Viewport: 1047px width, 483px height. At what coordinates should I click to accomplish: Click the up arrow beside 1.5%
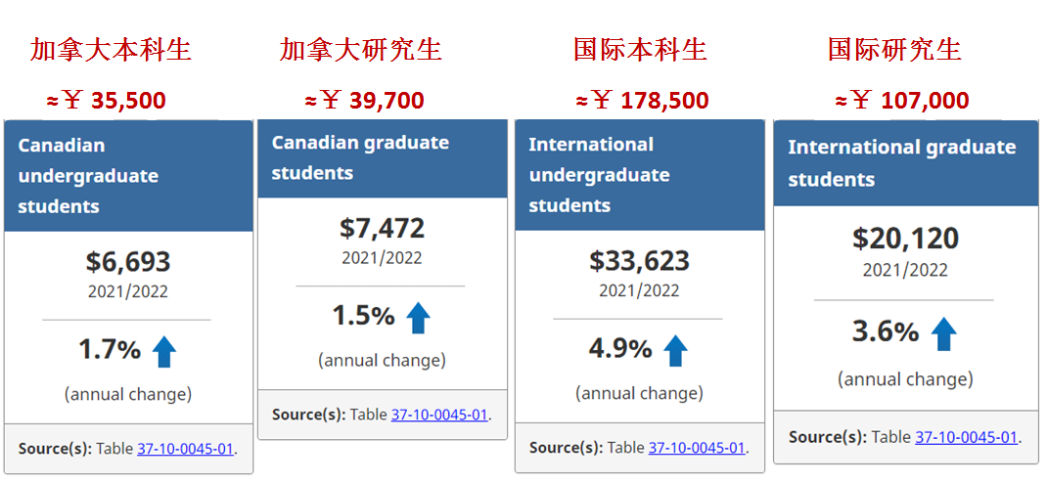point(419,318)
